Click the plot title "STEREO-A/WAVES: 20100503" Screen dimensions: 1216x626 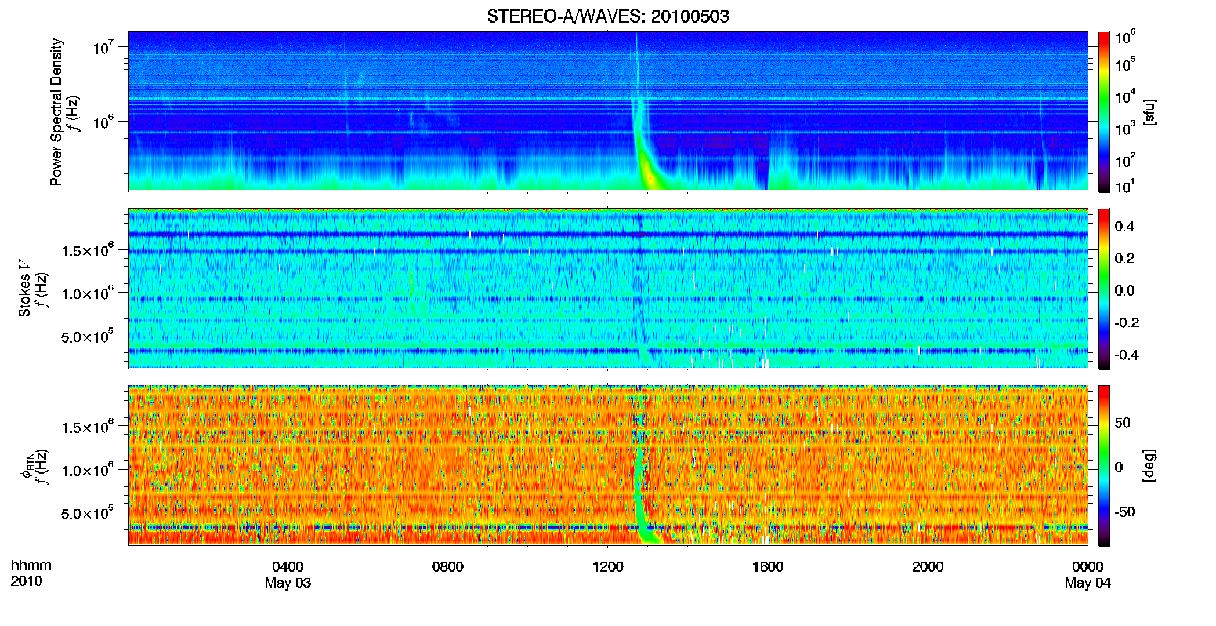608,16
